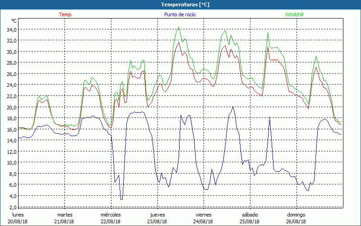
Task: Click the 'sábado' day label
Action: point(250,215)
